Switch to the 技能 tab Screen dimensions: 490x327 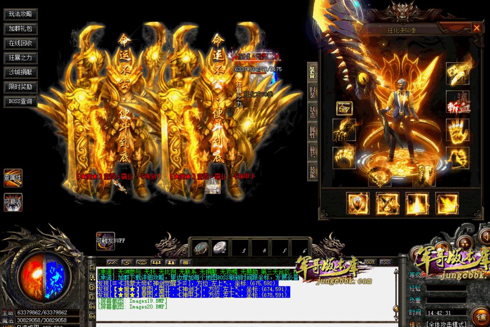(312, 171)
